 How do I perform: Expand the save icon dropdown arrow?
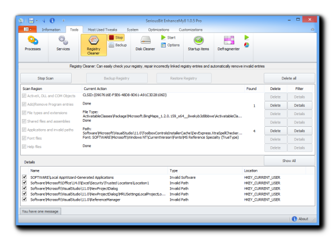click(36, 21)
